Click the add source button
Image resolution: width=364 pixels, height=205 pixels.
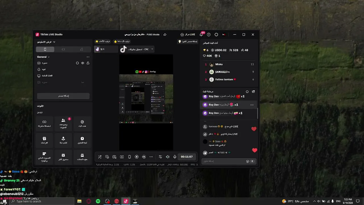click(x=63, y=96)
